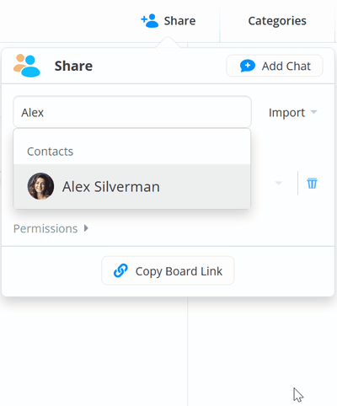Click the search field containing Alex

132,112
